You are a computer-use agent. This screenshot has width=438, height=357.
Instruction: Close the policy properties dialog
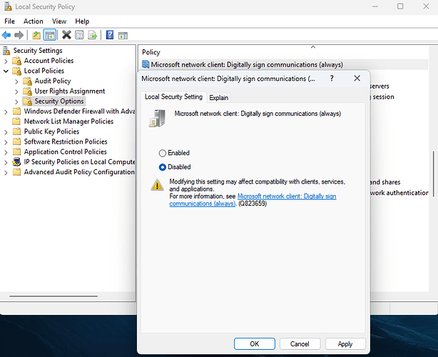click(x=357, y=79)
